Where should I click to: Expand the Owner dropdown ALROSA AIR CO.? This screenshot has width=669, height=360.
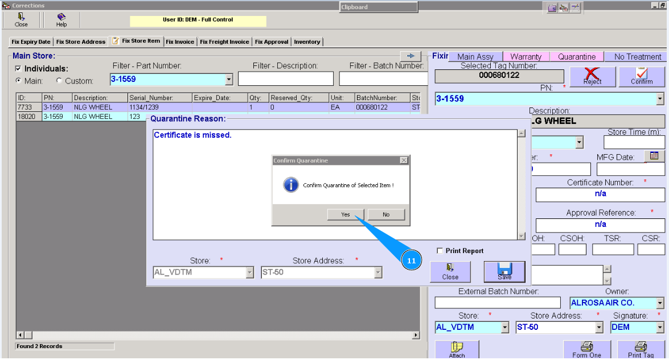[x=660, y=303]
